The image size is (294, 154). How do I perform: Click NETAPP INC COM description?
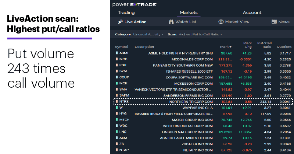(198, 150)
